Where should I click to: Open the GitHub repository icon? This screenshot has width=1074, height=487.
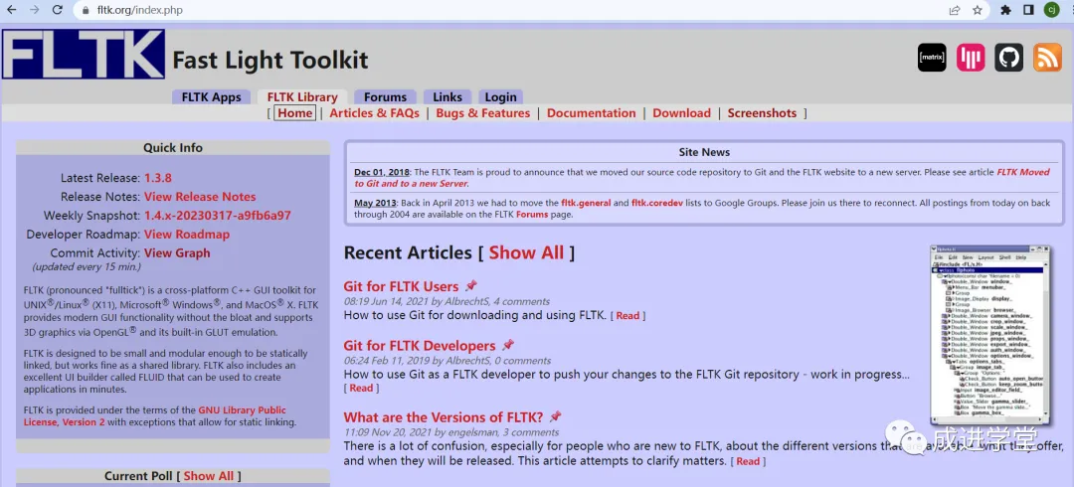coord(1009,58)
